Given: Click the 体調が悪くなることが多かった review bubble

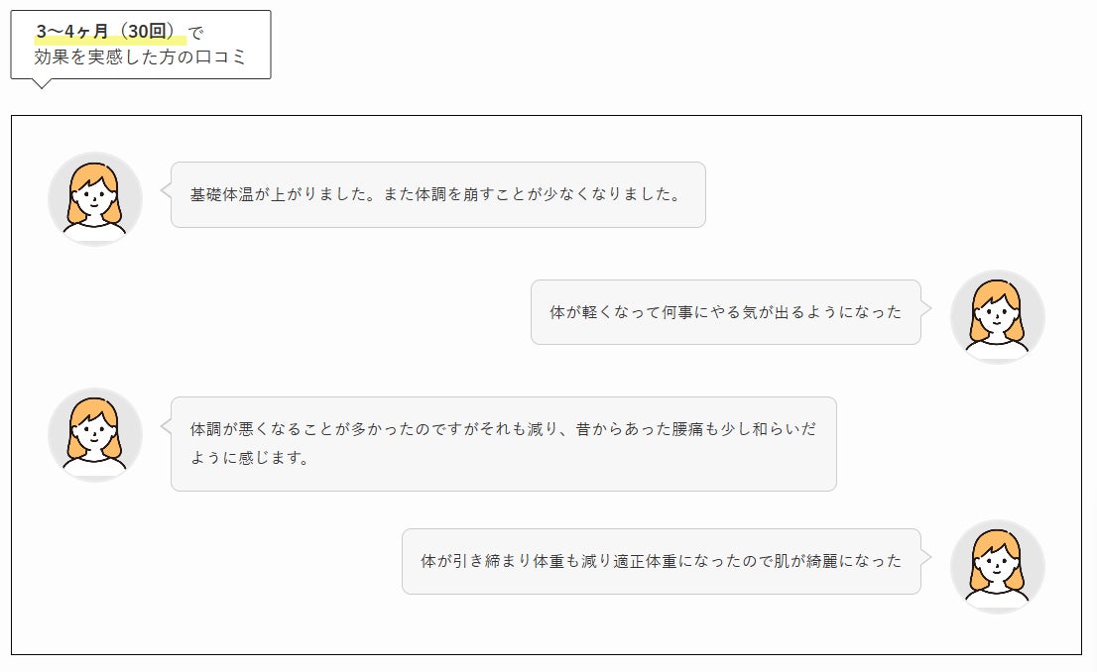Looking at the screenshot, I should click(x=503, y=444).
